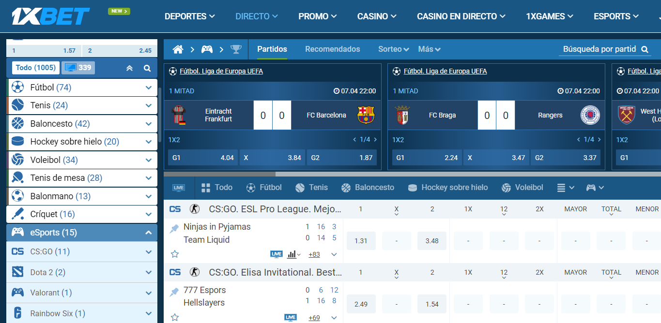Open the CASINO menu
Image resolution: width=661 pixels, height=323 pixels.
tap(377, 16)
